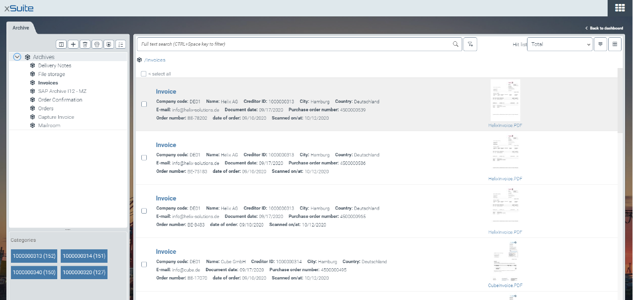Click the starred badge icon in toolbar
Screen dimensions: 633x300
point(108,44)
